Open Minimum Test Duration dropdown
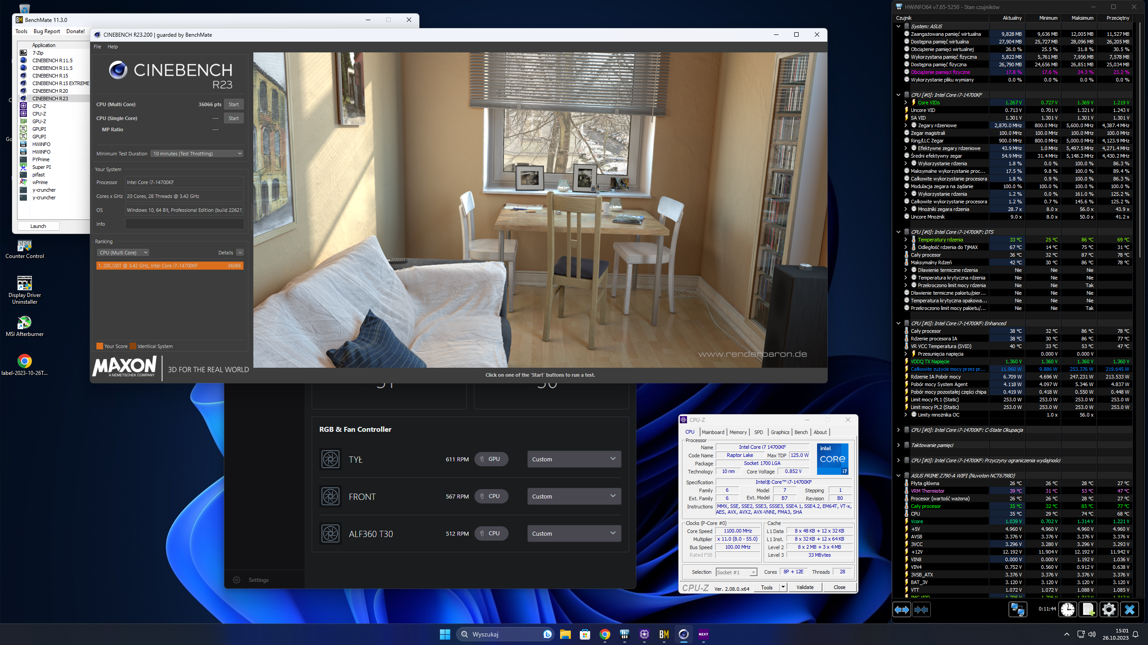Screen dimensions: 1148x645 coord(197,154)
